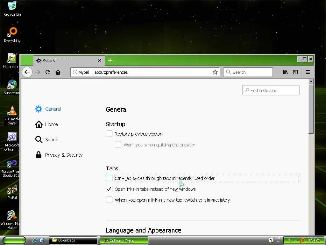Click the Tabs section heading

click(112, 168)
